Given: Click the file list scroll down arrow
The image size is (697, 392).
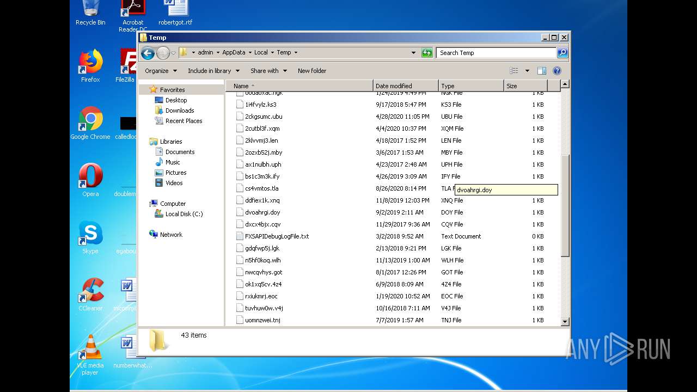Looking at the screenshot, I should (565, 321).
